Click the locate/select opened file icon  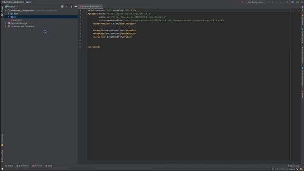62,6
